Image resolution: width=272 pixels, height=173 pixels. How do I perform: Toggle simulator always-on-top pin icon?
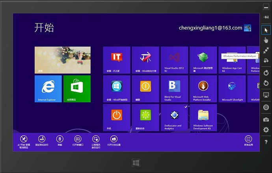(x=266, y=17)
